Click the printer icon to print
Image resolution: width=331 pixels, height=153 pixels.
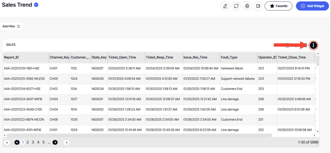point(247,6)
